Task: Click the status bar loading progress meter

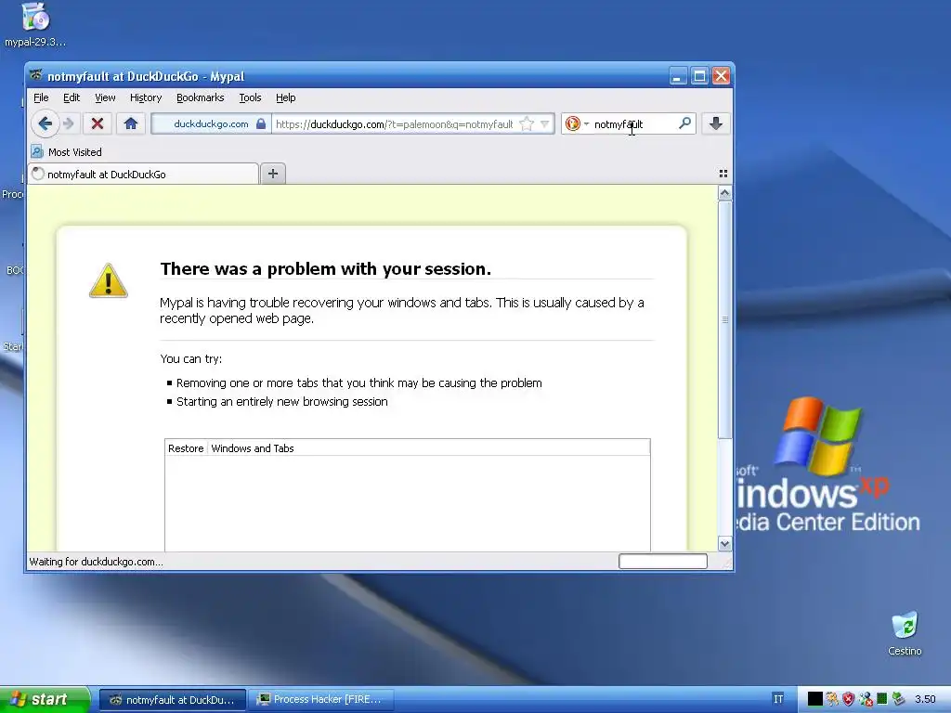Action: click(x=663, y=562)
